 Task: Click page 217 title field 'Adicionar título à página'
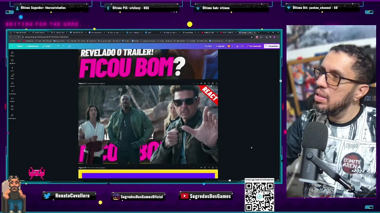tap(96, 83)
